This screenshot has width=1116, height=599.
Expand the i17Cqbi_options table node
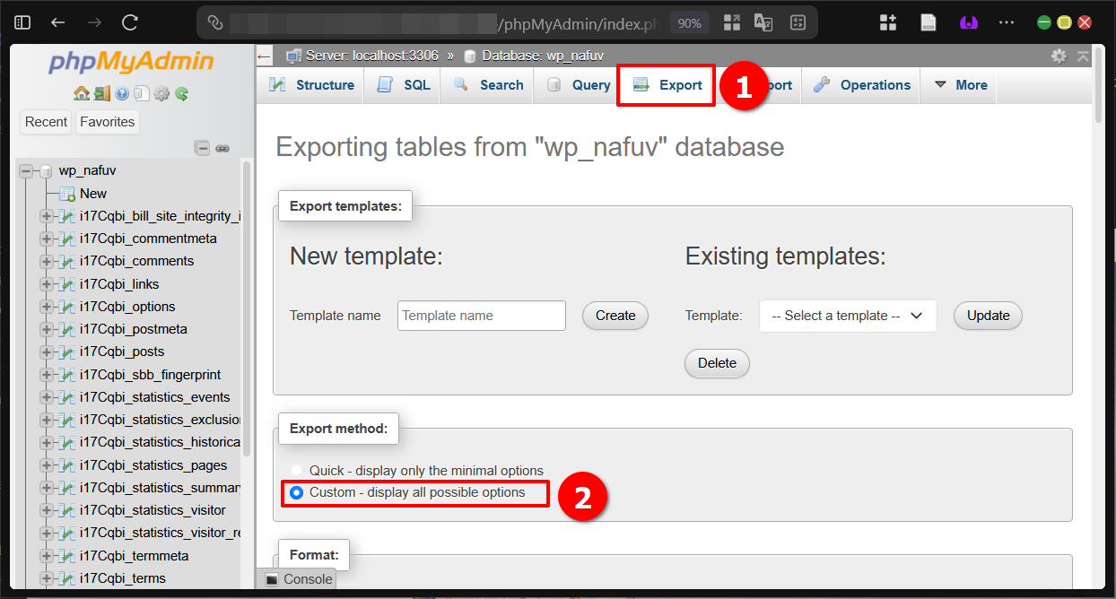47,306
